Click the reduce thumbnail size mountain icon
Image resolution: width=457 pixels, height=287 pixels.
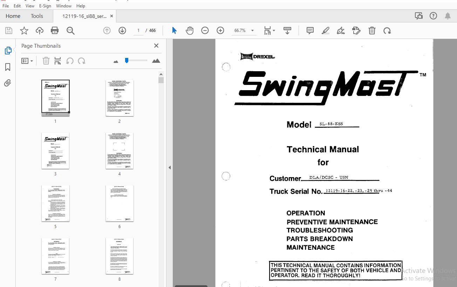point(116,61)
